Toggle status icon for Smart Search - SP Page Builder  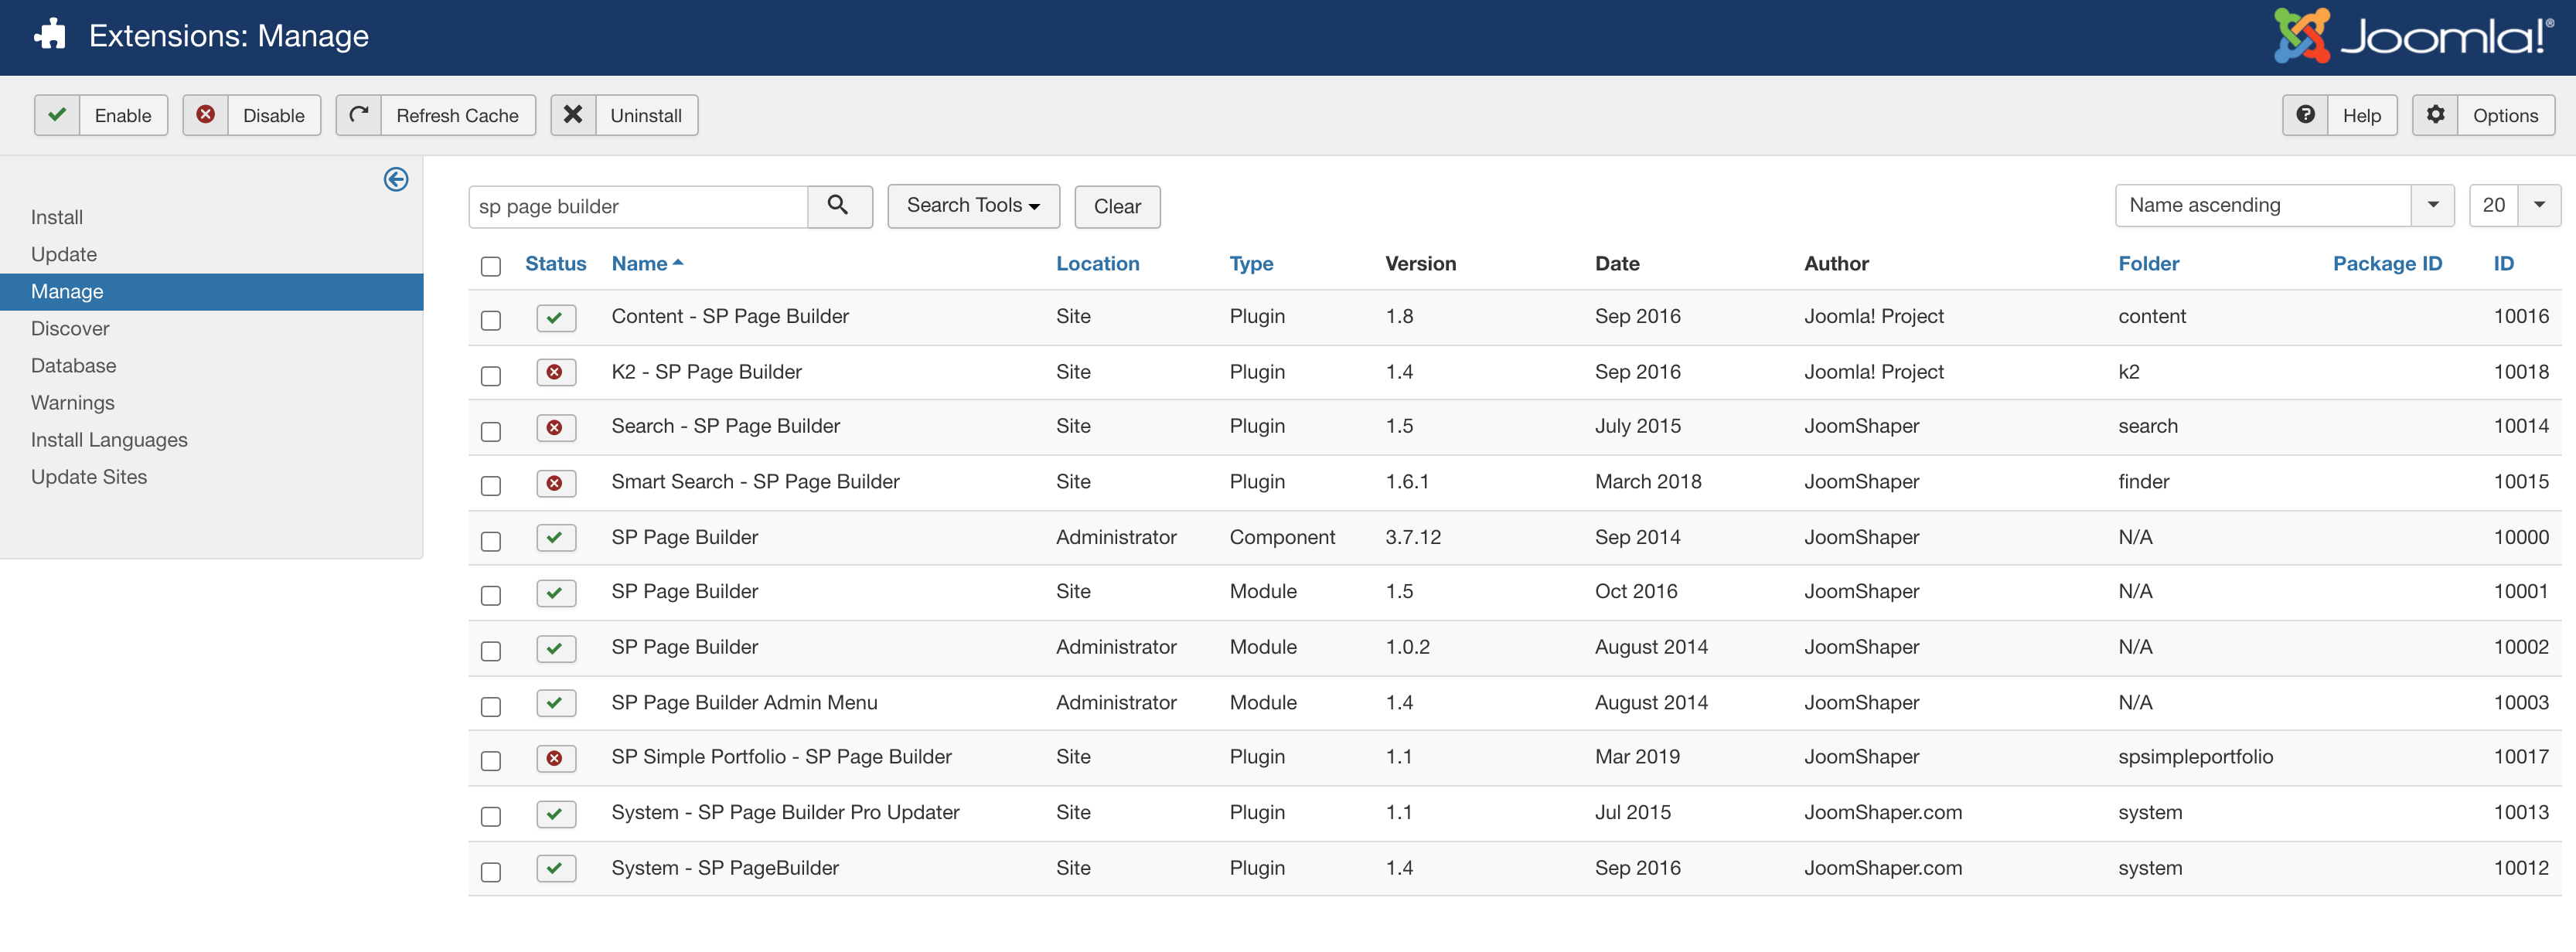pyautogui.click(x=555, y=483)
